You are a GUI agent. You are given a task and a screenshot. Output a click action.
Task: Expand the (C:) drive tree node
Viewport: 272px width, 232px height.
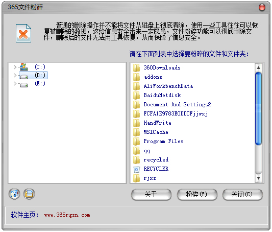pyautogui.click(x=15, y=67)
